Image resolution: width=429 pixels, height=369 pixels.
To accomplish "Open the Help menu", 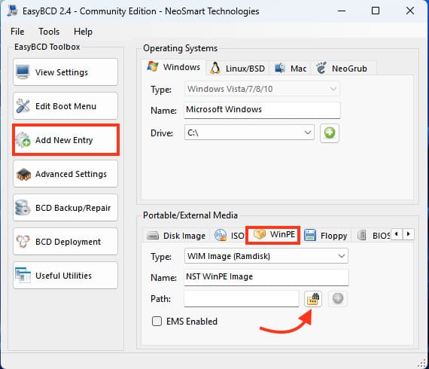I will [83, 32].
